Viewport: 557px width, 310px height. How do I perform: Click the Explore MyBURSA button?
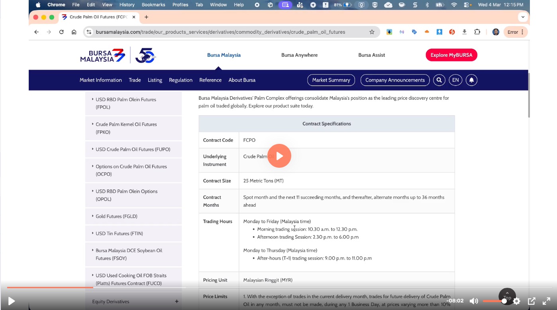pyautogui.click(x=451, y=55)
